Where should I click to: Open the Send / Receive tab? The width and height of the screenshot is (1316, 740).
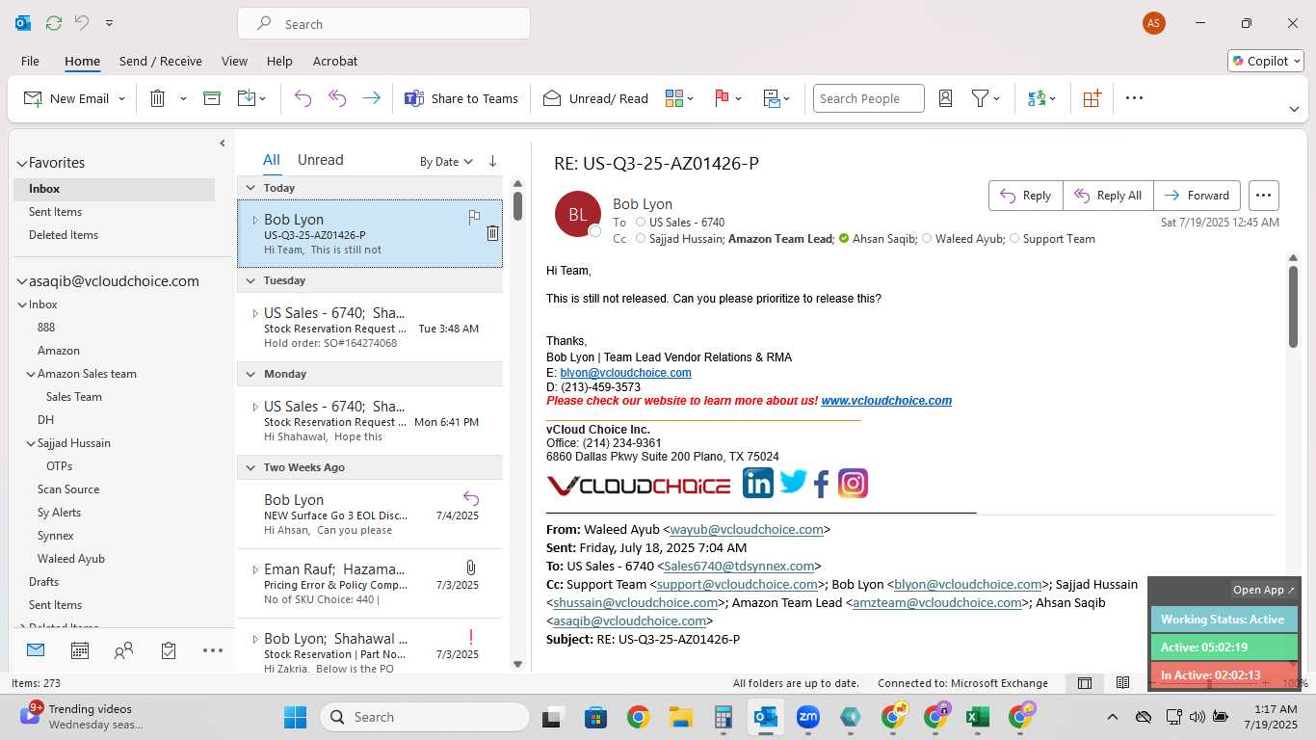(x=161, y=61)
